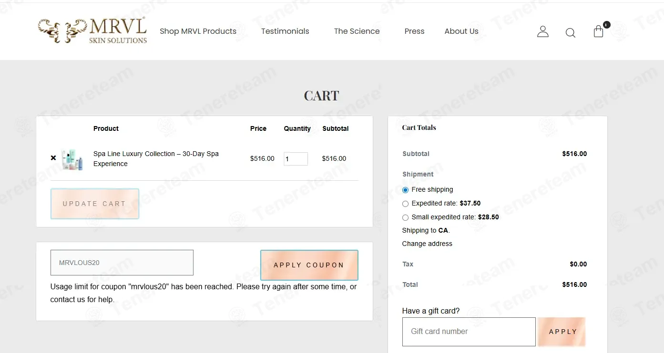
Task: Click the cart Total amount $516.00
Action: tap(574, 284)
